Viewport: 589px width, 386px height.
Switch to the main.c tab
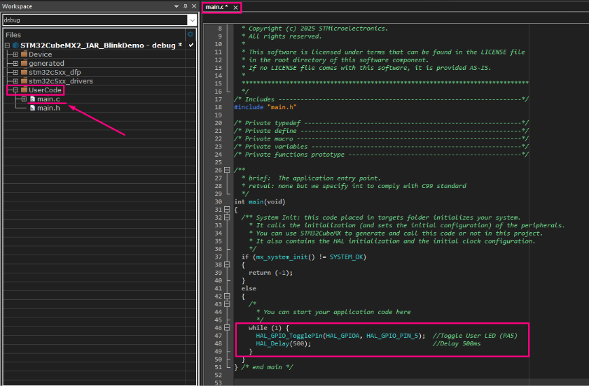(x=216, y=7)
